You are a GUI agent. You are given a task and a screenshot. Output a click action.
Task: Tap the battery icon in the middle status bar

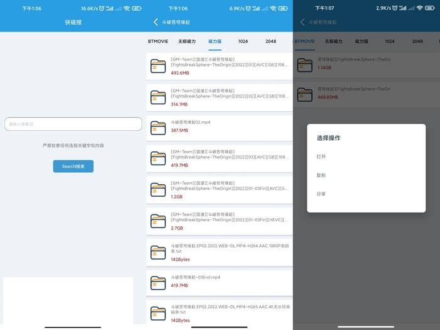[283, 8]
